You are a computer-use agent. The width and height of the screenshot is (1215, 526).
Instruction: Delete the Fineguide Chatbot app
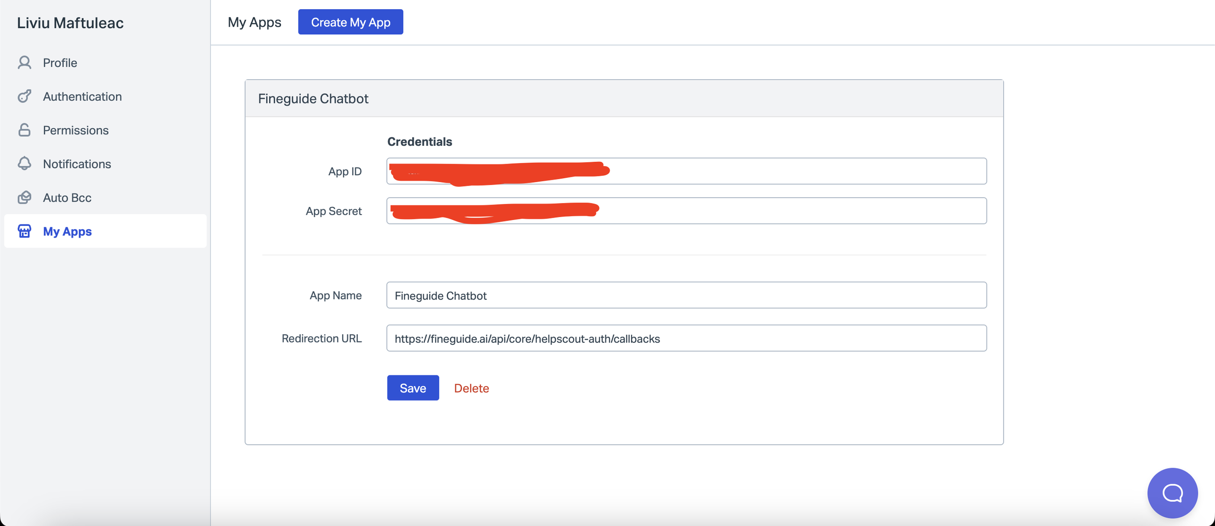[x=471, y=388]
